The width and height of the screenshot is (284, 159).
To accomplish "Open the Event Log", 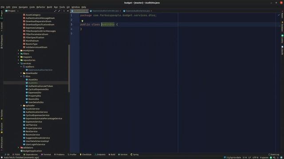I will point(274,155).
